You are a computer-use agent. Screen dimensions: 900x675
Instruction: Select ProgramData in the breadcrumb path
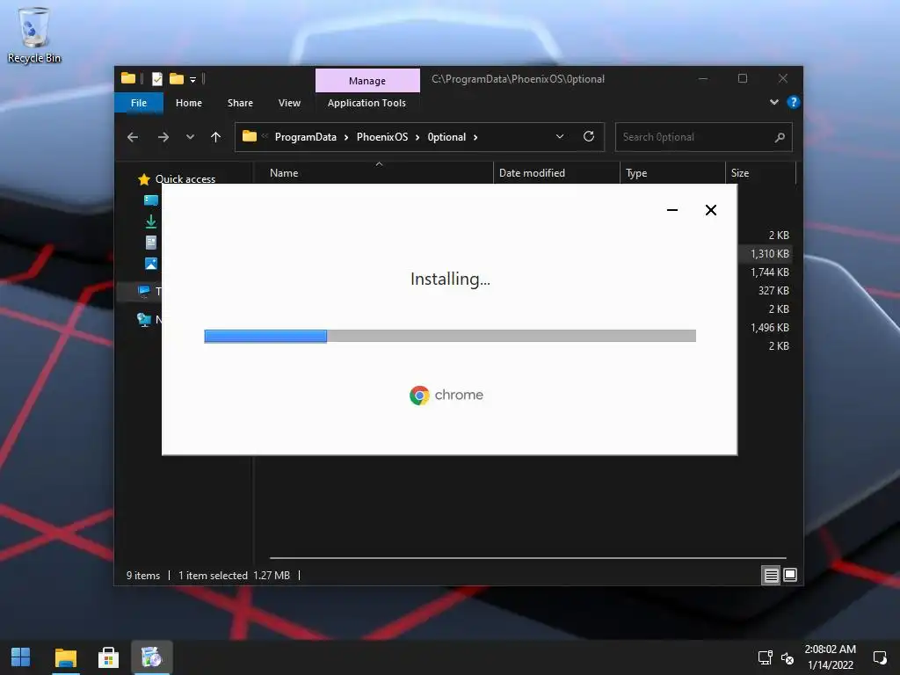pos(305,137)
